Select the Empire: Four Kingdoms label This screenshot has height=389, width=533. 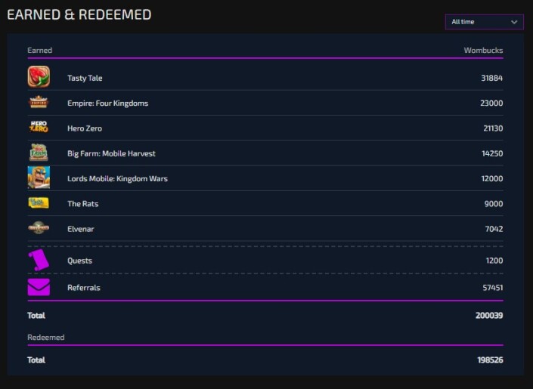(x=108, y=103)
